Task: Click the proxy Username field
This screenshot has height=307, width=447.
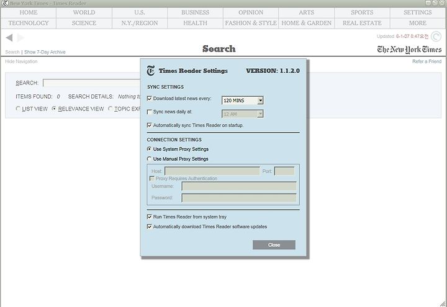Action: pos(239,186)
